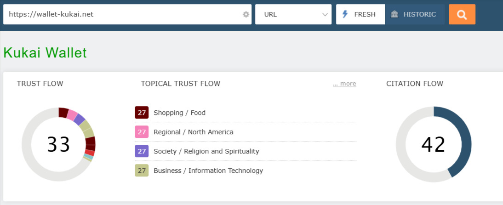Click the dark red Shopping / Food swatch
The width and height of the screenshot is (503, 205).
pos(142,113)
